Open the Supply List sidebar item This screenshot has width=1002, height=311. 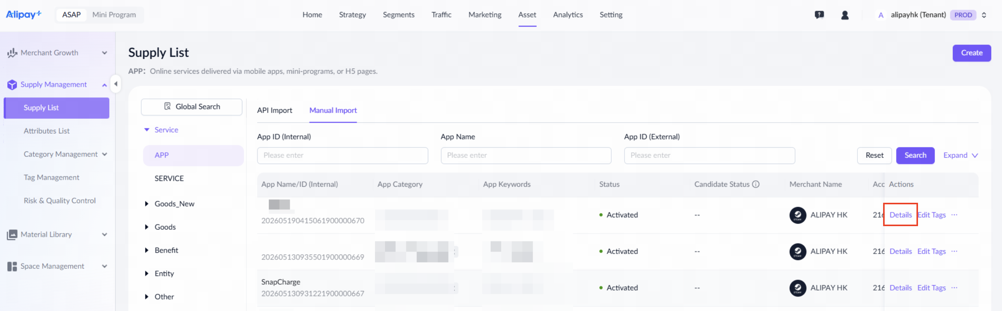point(56,108)
